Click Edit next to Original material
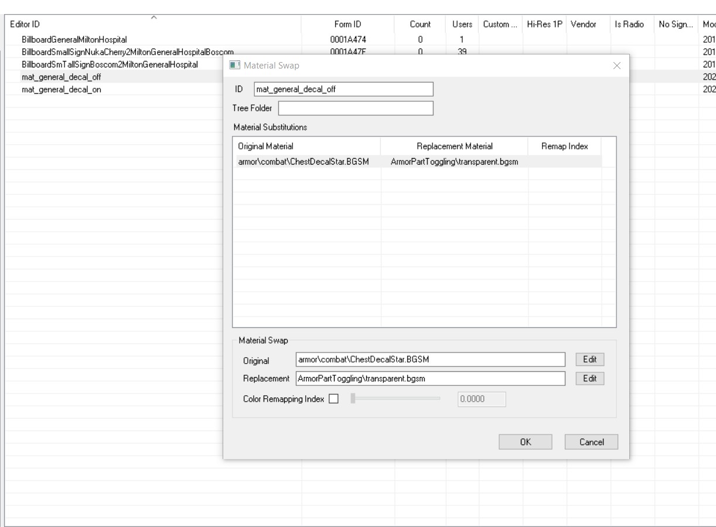This screenshot has height=527, width=716. click(x=589, y=359)
